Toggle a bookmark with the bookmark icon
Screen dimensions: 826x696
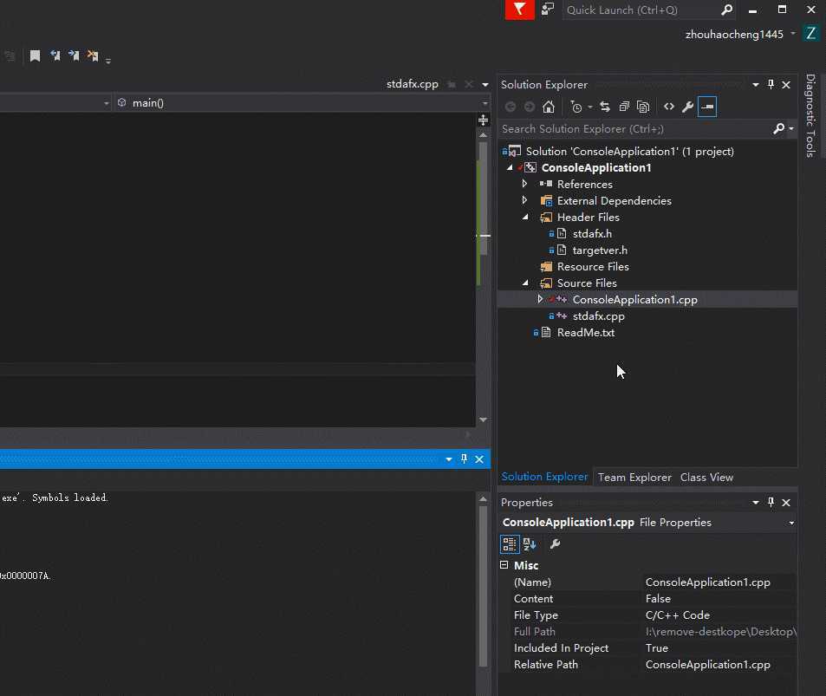[35, 55]
